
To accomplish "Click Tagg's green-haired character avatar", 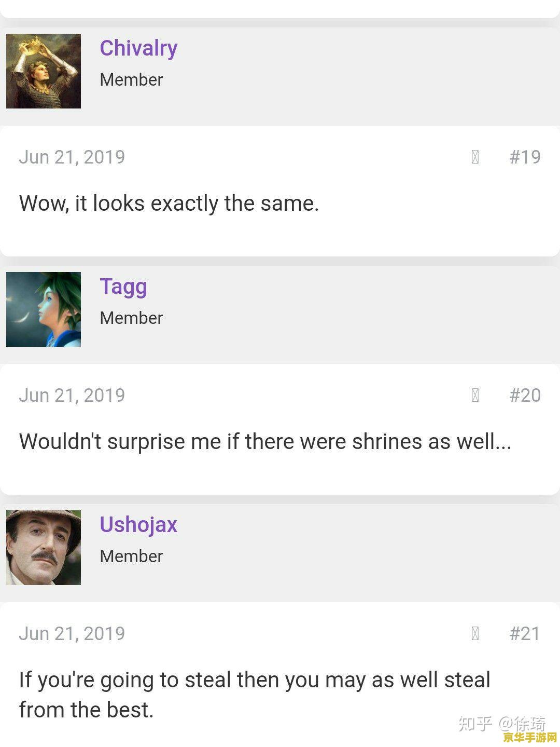I will tap(44, 309).
